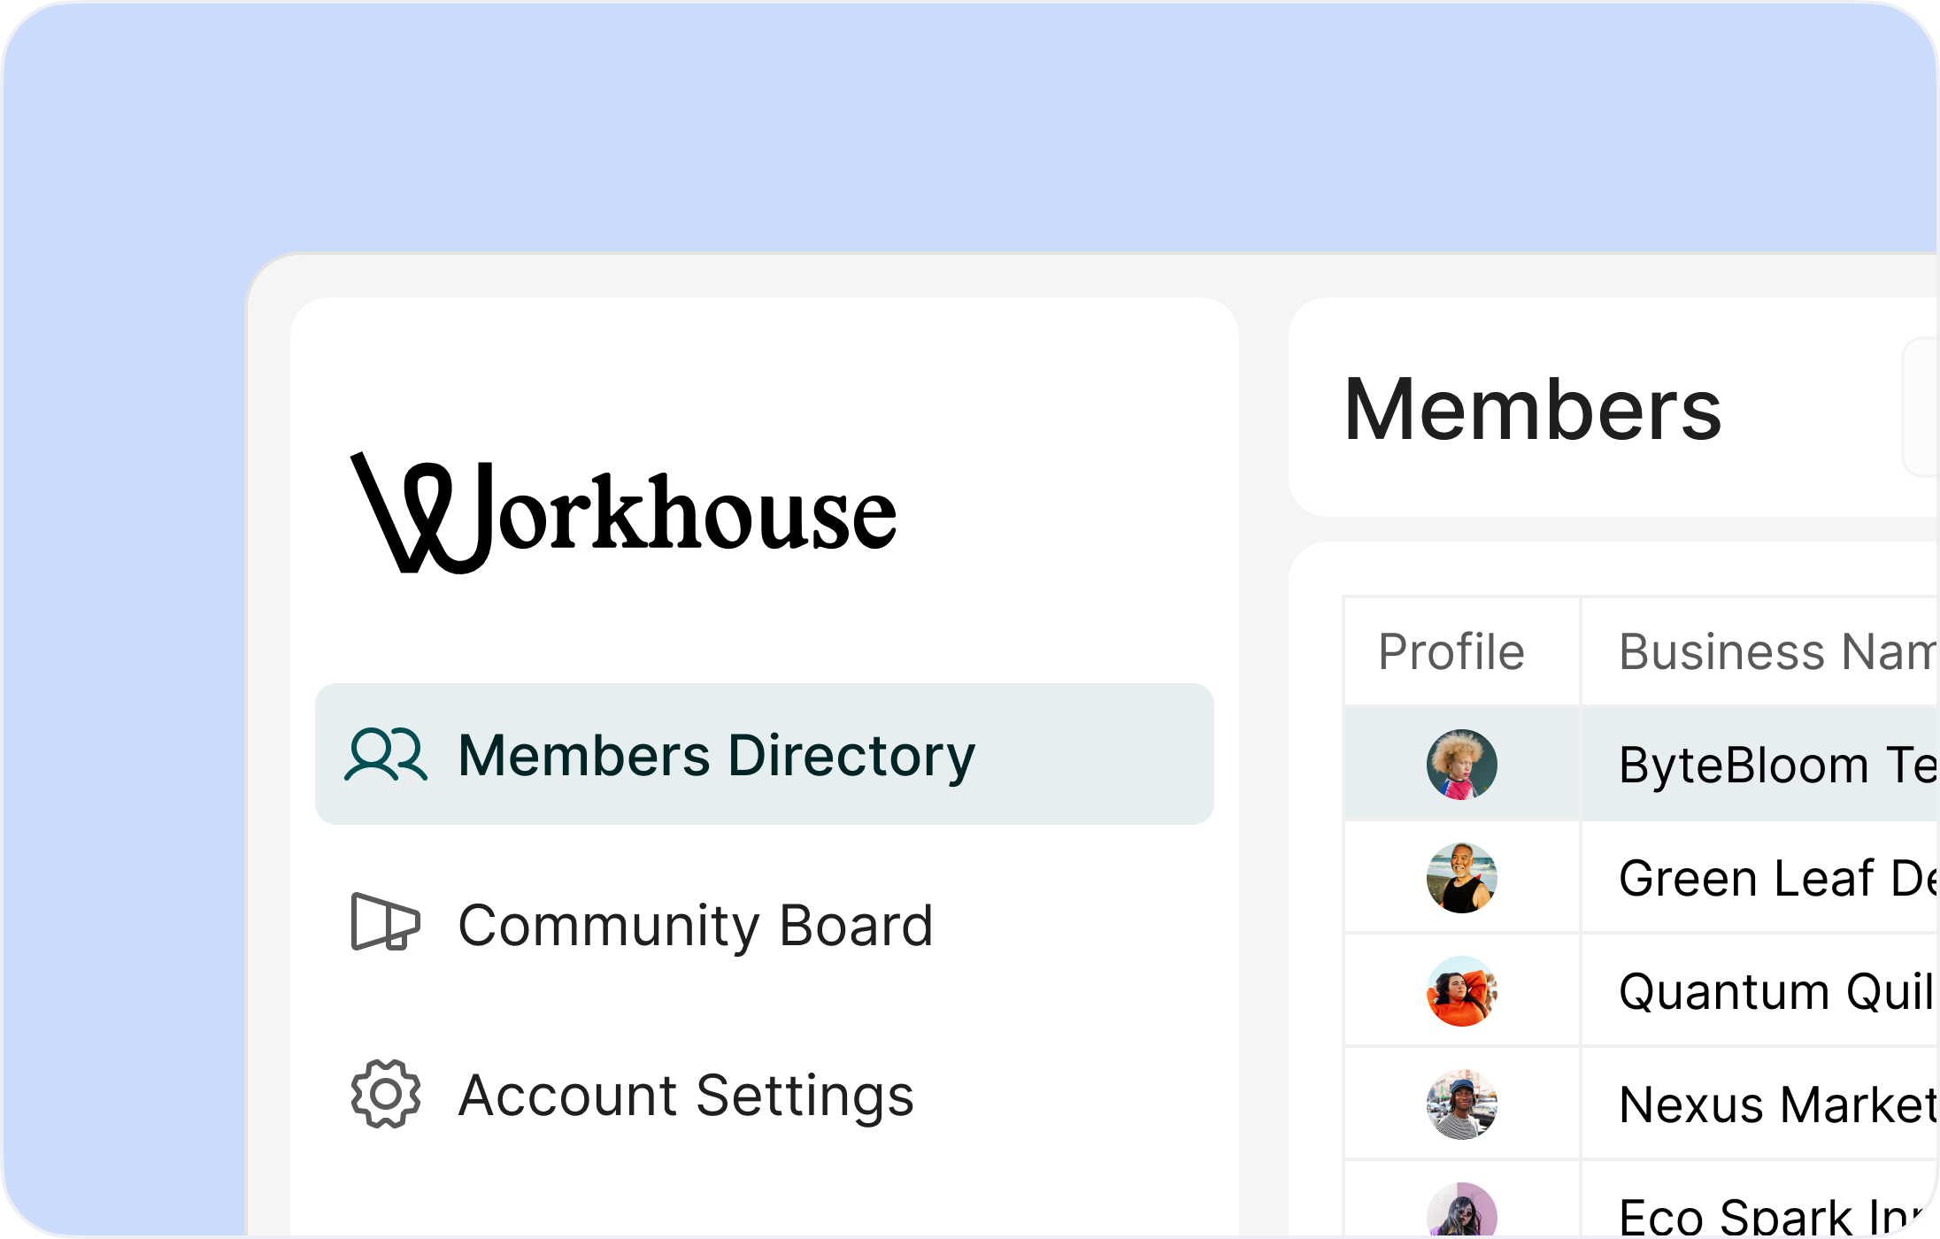Screen dimensions: 1940x1239
Task: Select the Nexus Market business name
Action: click(x=1778, y=1105)
